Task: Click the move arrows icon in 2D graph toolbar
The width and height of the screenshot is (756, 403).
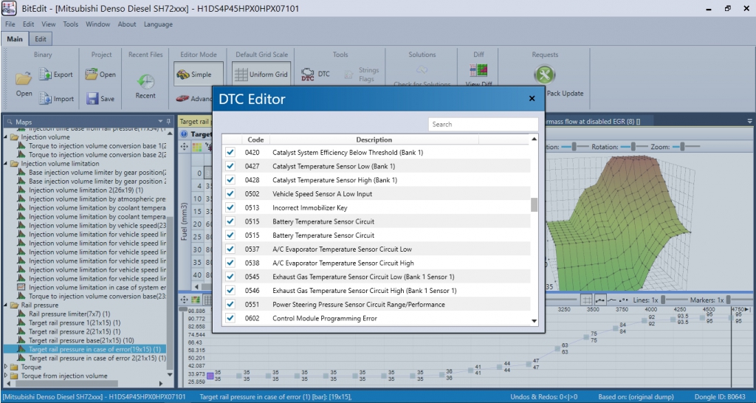Action: click(x=184, y=300)
